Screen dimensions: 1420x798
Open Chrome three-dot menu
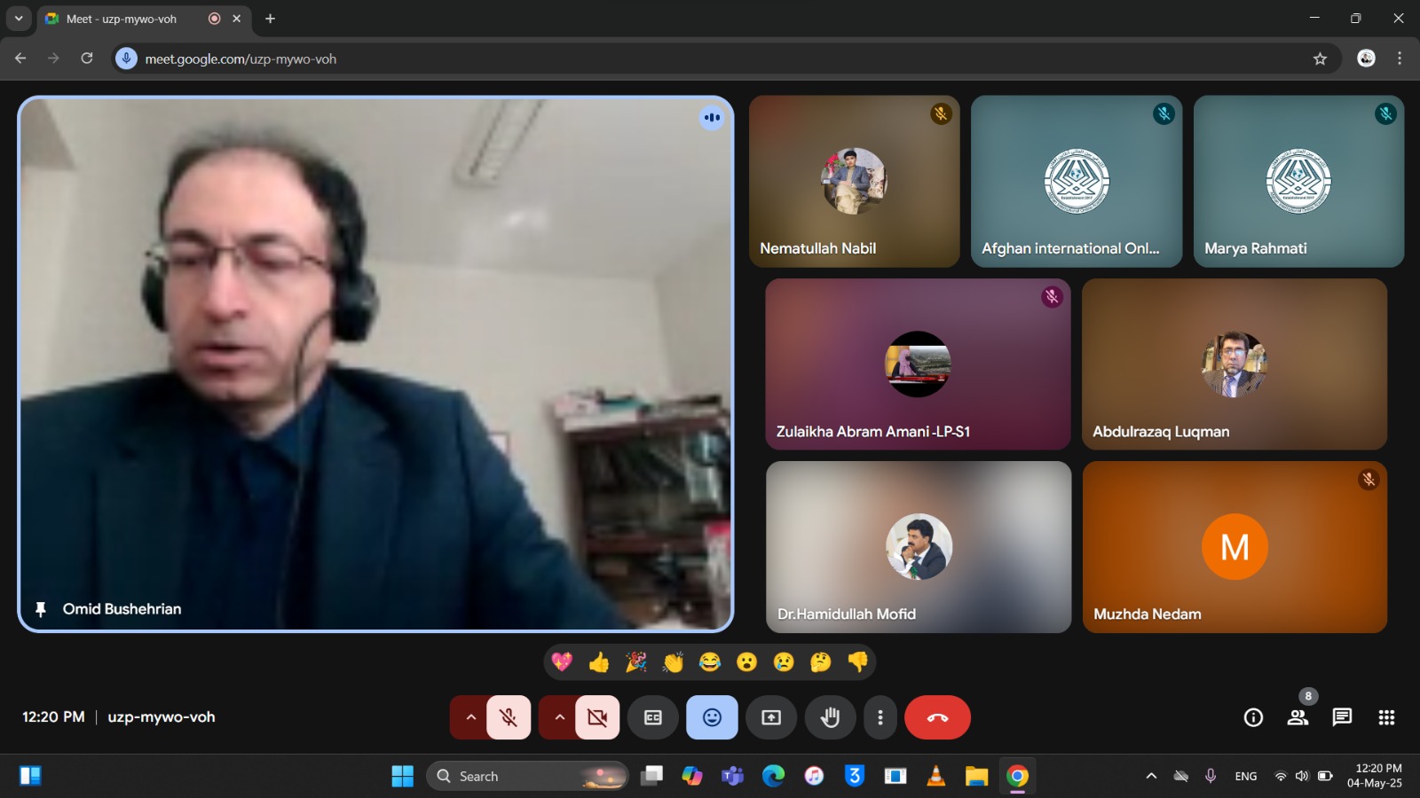click(x=1400, y=59)
